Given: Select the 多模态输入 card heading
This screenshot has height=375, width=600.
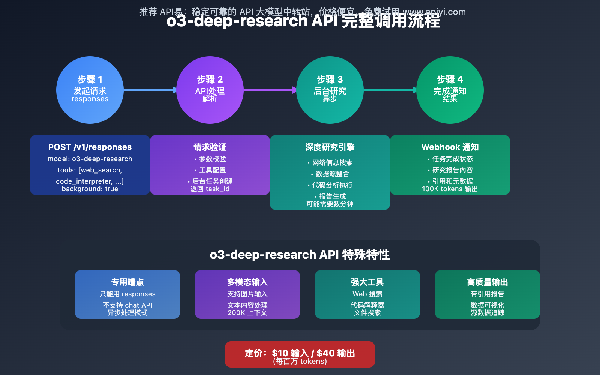Looking at the screenshot, I should coord(247,282).
